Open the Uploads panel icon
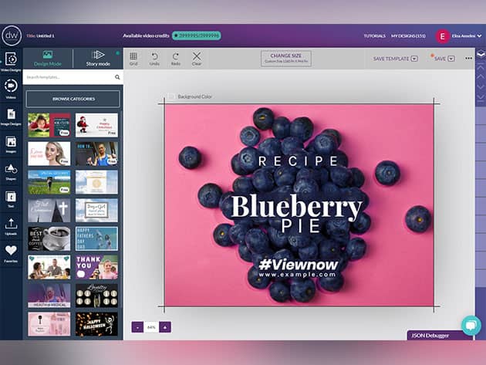 (11, 225)
